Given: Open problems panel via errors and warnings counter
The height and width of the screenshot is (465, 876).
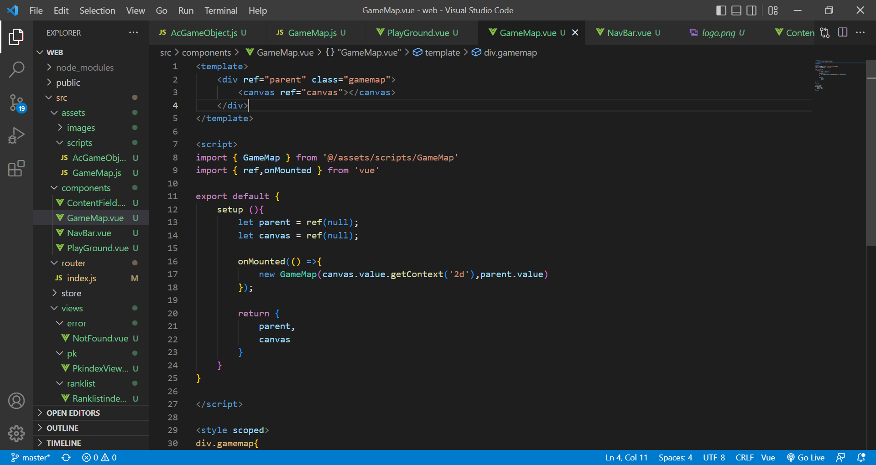Looking at the screenshot, I should coord(99,457).
